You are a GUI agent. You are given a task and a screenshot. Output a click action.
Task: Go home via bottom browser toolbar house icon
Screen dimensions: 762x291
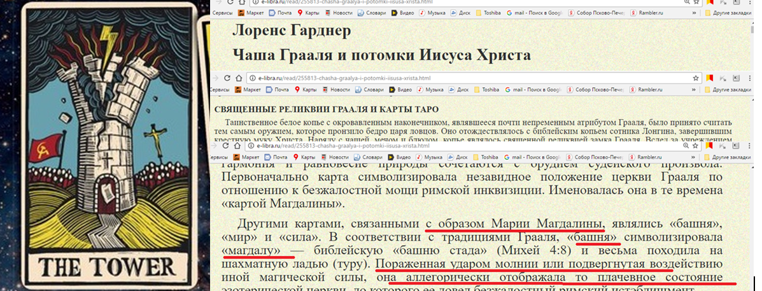(x=237, y=145)
